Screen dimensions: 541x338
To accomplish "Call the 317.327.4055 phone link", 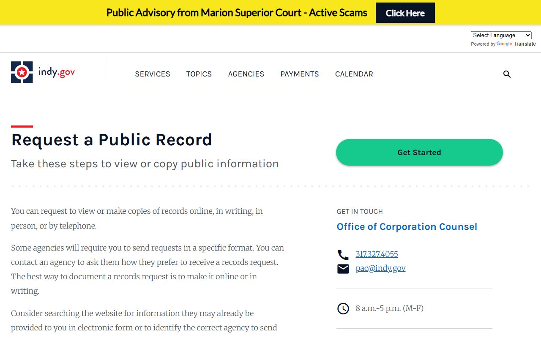I will pyautogui.click(x=377, y=254).
